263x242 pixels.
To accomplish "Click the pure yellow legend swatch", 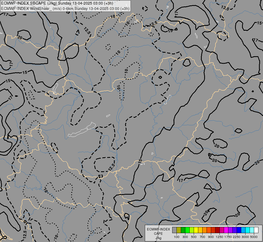I will [196, 230].
